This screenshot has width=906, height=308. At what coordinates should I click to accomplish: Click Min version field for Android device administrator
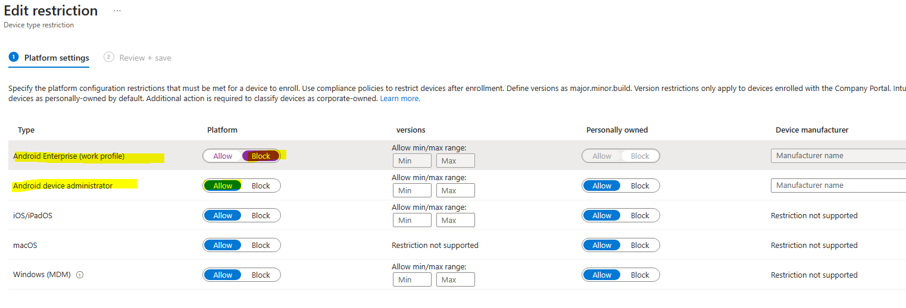tap(412, 190)
